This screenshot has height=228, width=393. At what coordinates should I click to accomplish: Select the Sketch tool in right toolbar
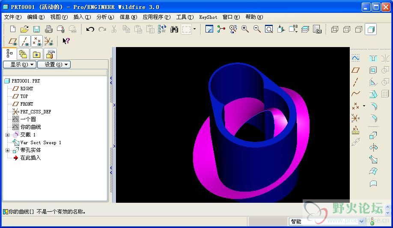pyautogui.click(x=355, y=58)
